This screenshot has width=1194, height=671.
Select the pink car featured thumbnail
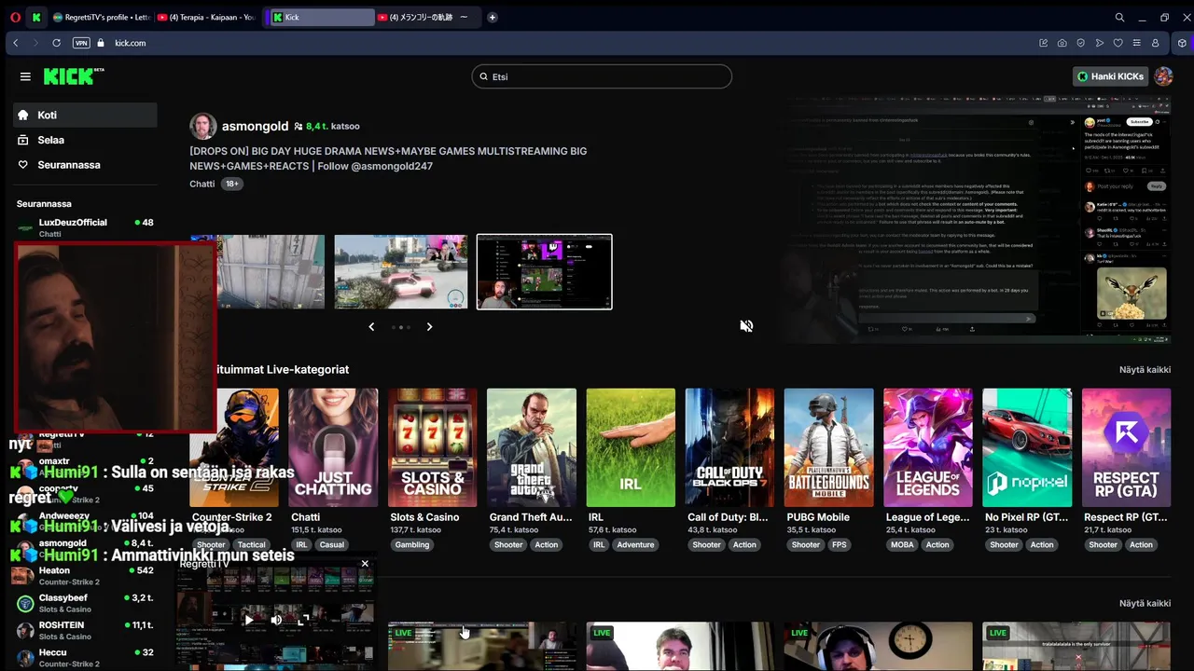tap(401, 272)
